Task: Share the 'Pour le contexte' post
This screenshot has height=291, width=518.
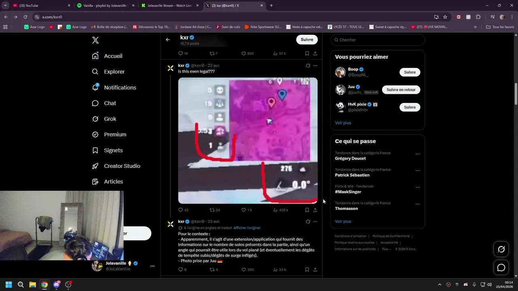Action: (x=315, y=270)
